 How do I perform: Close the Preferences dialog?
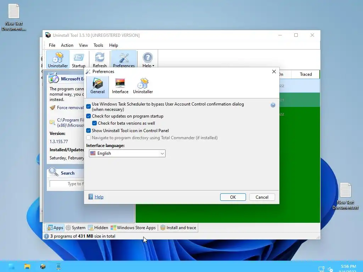click(274, 72)
